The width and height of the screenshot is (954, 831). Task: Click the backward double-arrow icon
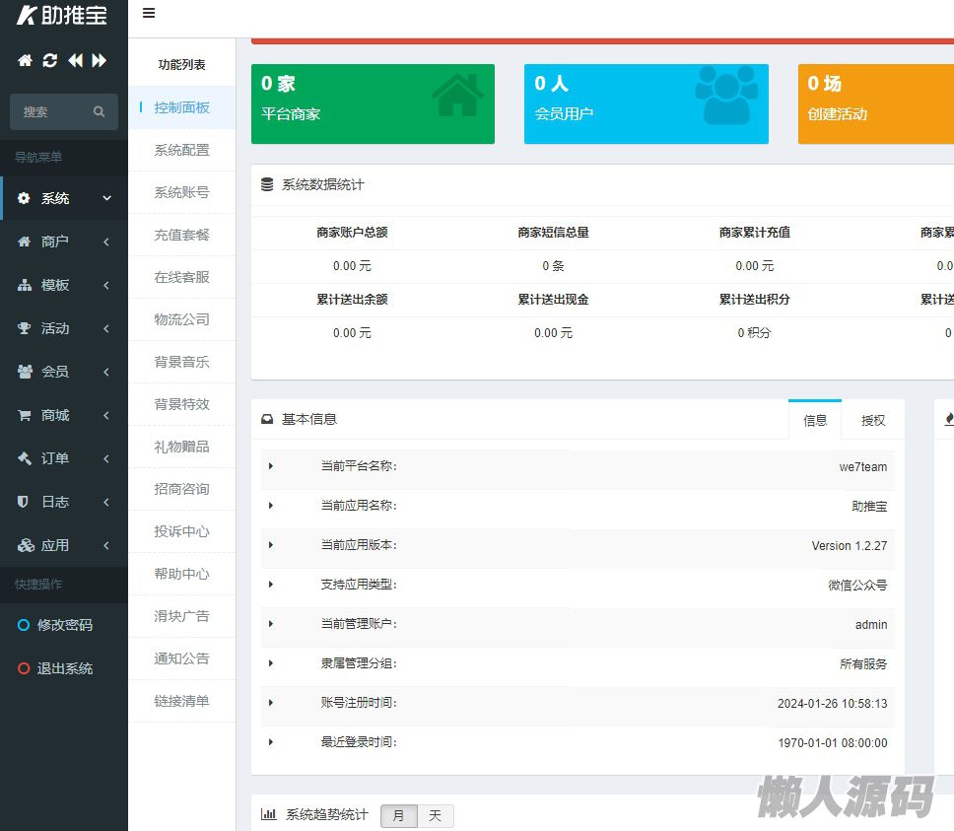pyautogui.click(x=75, y=61)
